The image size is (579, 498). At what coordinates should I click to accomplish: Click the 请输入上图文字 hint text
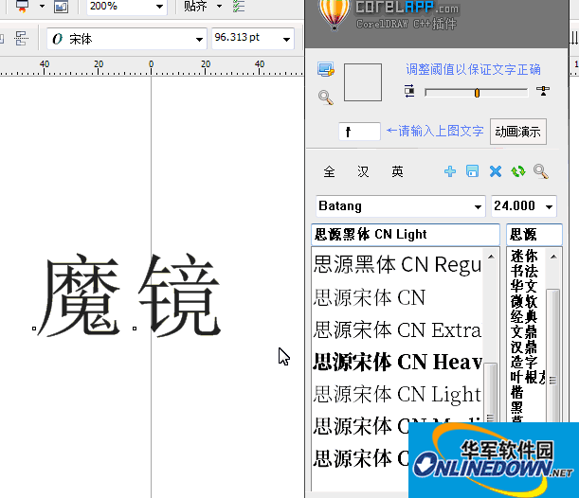tap(441, 131)
